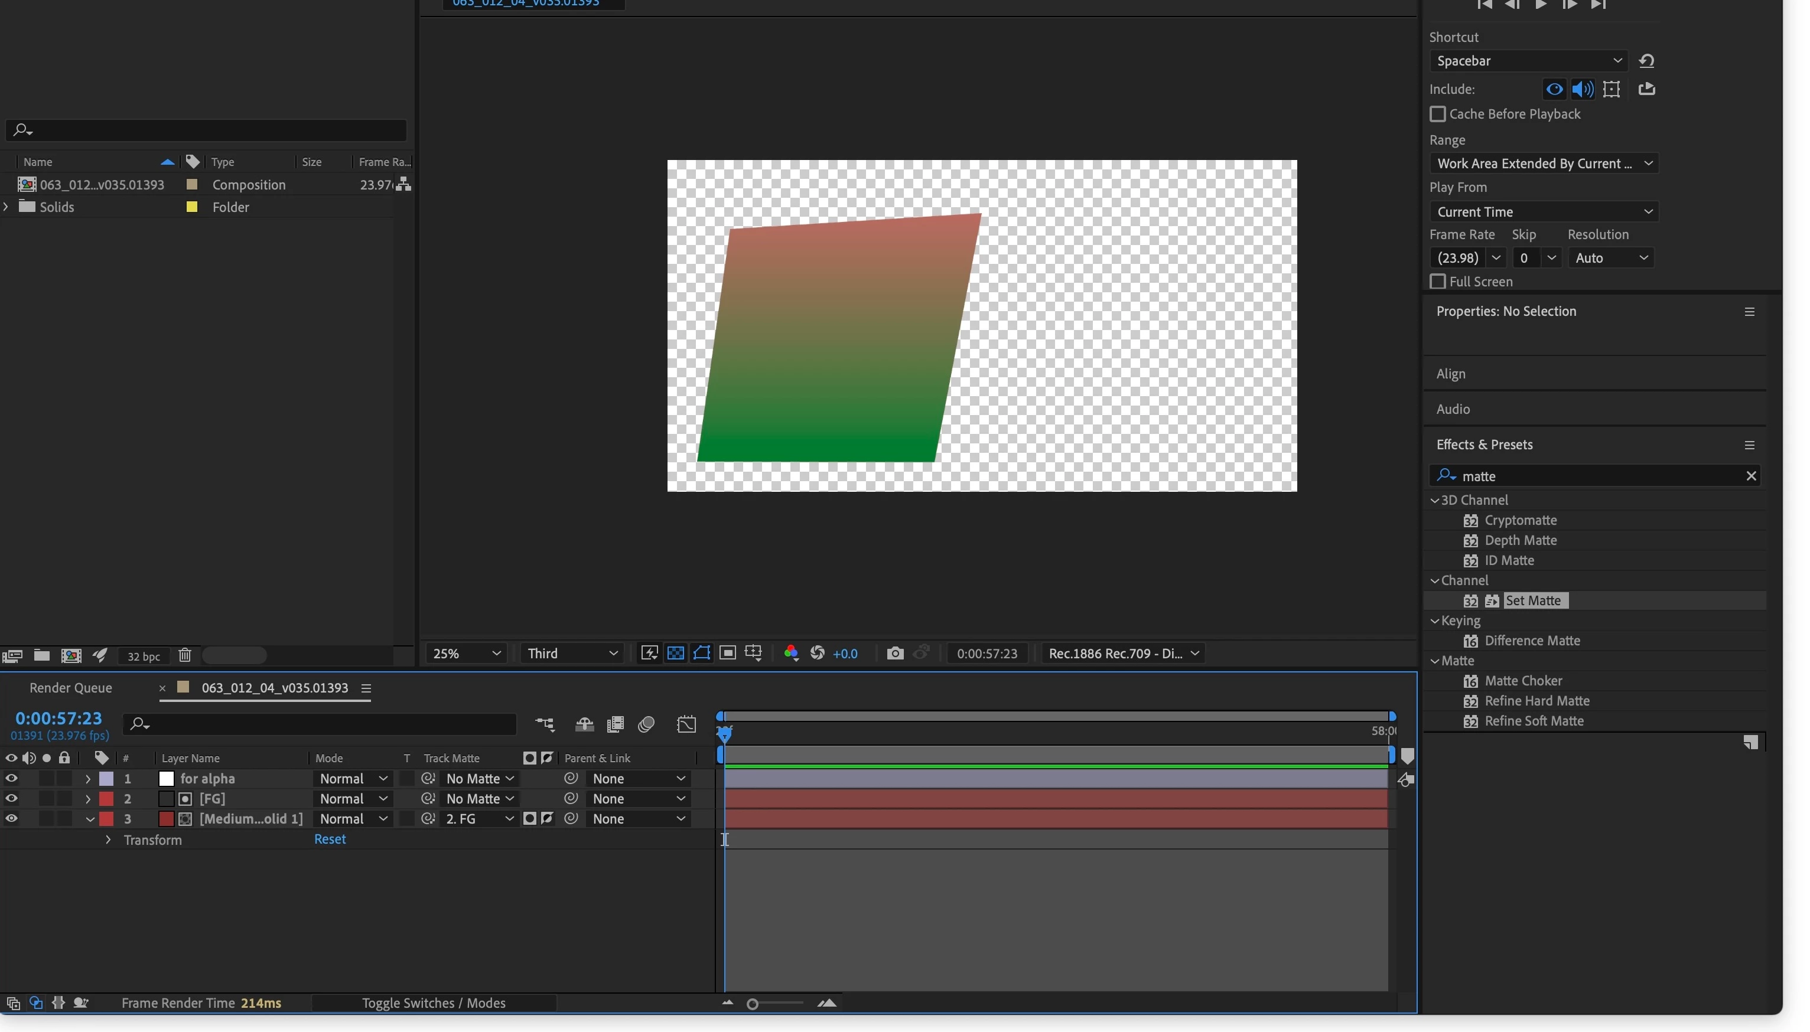The image size is (1810, 1032).
Task: Click the show channel color icon
Action: (791, 654)
